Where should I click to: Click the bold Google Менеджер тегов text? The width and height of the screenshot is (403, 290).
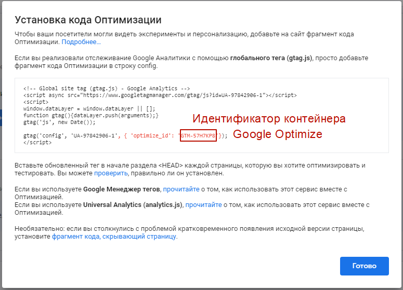pos(122,189)
